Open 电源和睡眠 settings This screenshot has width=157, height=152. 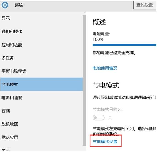pyautogui.click(x=41, y=98)
